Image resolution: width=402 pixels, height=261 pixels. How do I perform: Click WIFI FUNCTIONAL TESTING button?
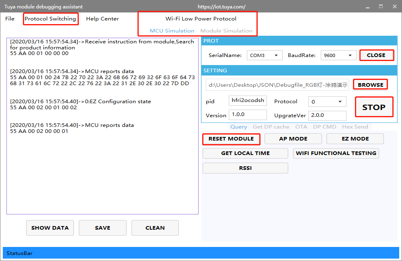(x=336, y=153)
